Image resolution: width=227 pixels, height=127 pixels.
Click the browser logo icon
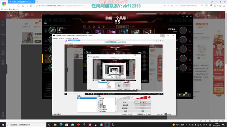pos(4,4)
